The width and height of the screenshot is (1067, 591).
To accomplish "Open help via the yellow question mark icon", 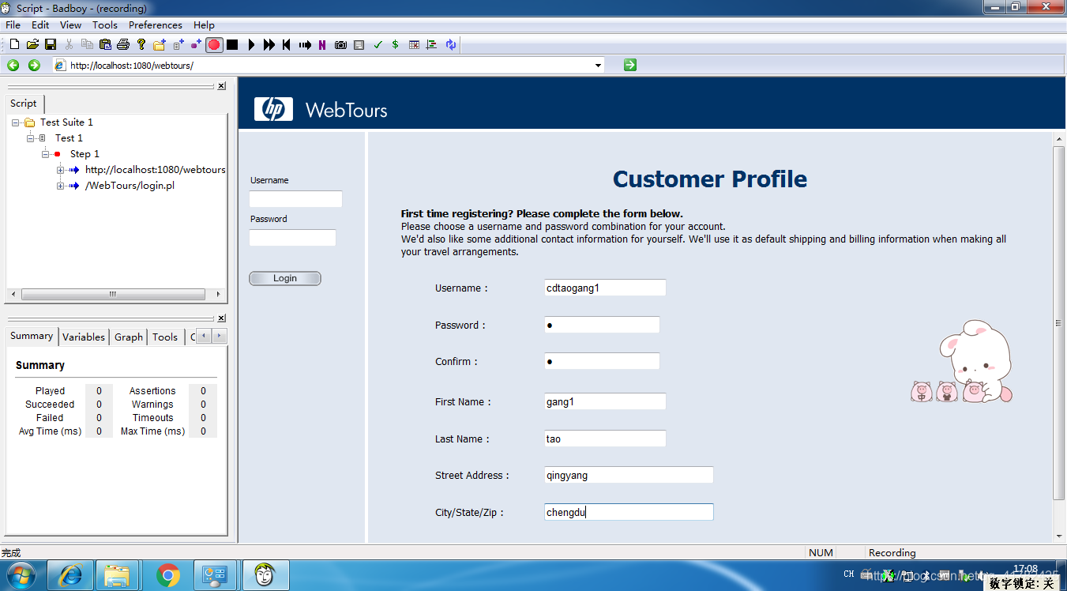I will (x=141, y=45).
